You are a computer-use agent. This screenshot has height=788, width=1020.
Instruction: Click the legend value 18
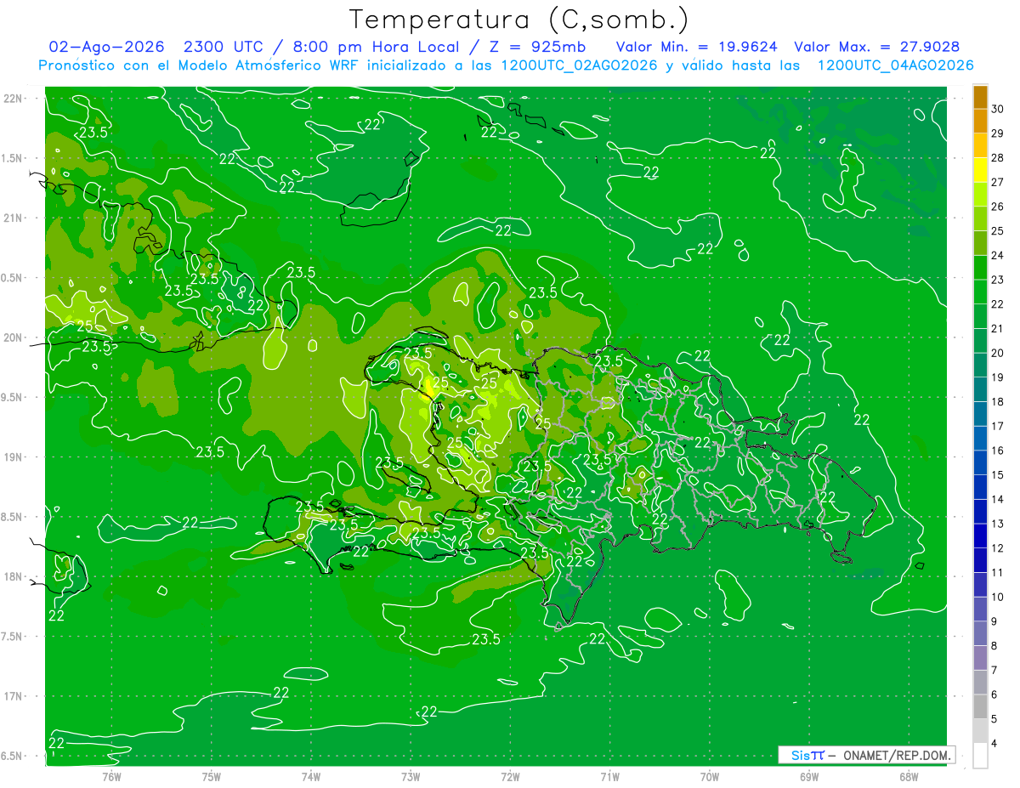pos(998,401)
